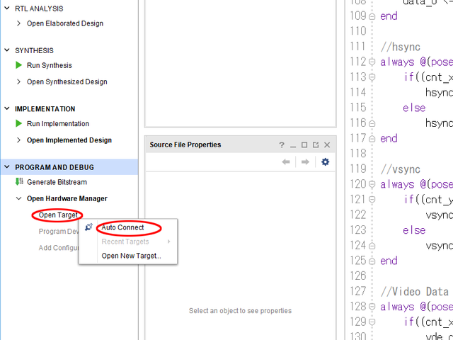453x340 pixels.
Task: Click Generate Bitstream
Action: 57,182
